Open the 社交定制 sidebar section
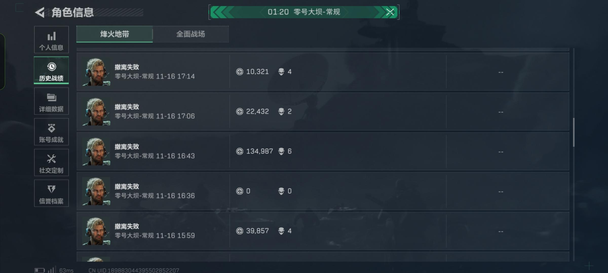This screenshot has height=273, width=608. tap(51, 163)
